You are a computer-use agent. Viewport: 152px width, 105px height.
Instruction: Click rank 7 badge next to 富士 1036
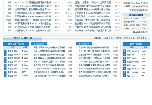124,72
